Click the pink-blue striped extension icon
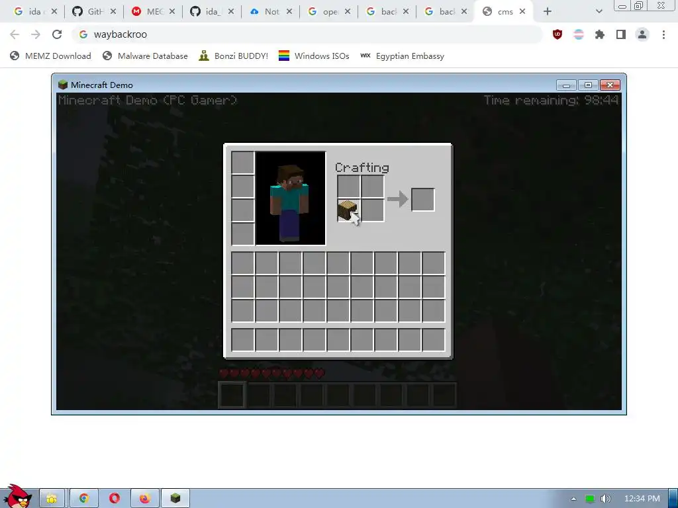The height and width of the screenshot is (508, 678). [579, 34]
